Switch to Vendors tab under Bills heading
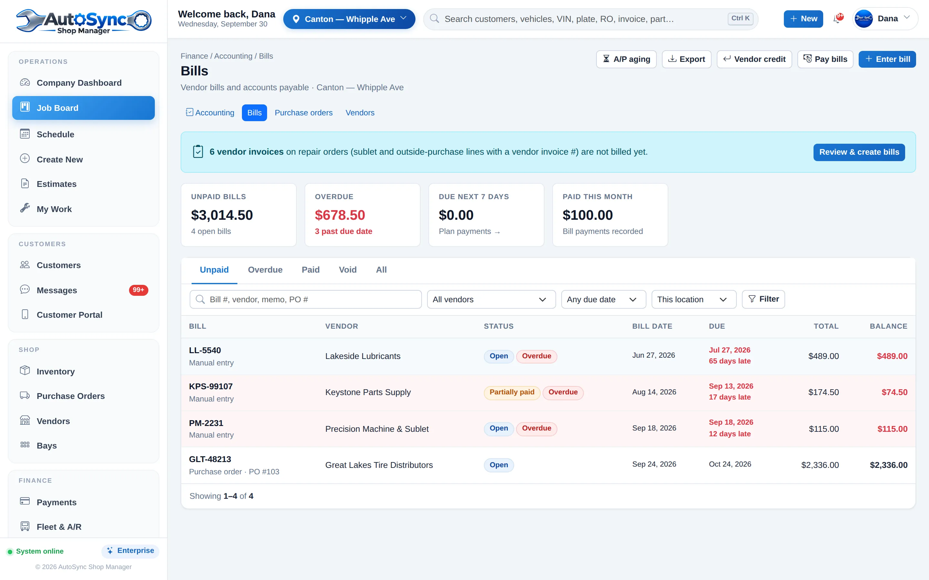The width and height of the screenshot is (929, 580). pyautogui.click(x=360, y=112)
